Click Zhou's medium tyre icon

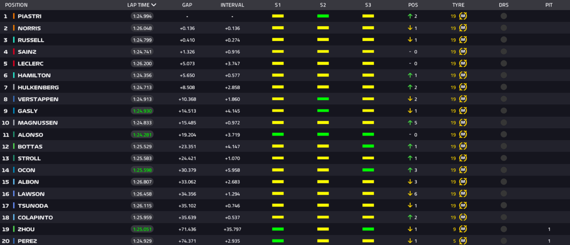(x=463, y=229)
